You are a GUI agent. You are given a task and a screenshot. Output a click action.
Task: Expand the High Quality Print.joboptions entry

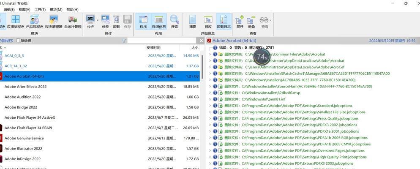tap(210, 157)
